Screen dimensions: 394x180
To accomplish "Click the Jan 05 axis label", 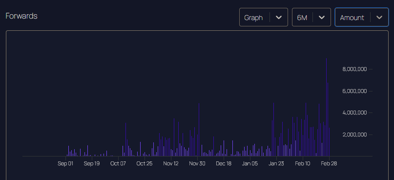I will point(250,164).
